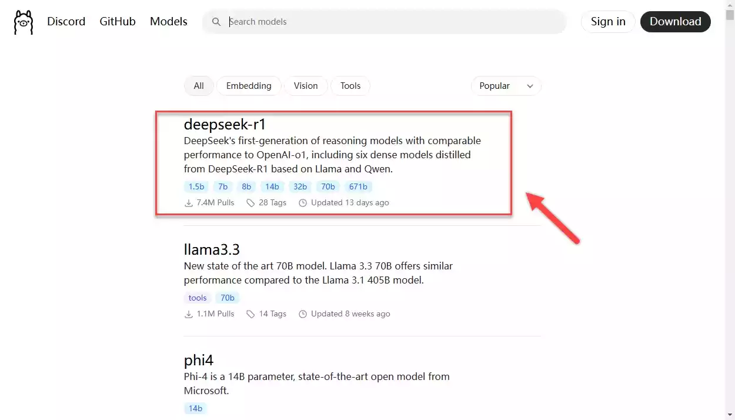This screenshot has width=735, height=420.
Task: Click the tools tag under llama3.3
Action: [198, 298]
